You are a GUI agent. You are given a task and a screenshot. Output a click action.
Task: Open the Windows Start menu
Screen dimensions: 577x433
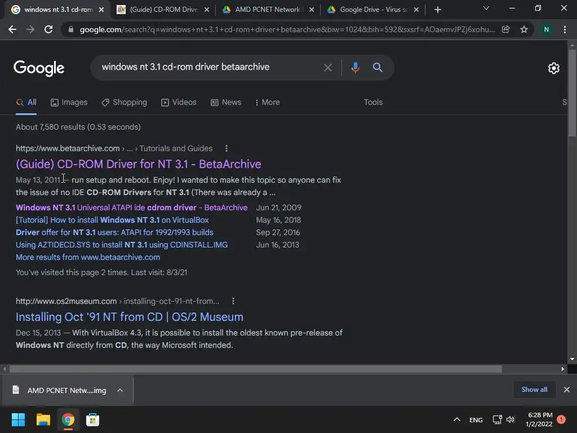[18, 419]
